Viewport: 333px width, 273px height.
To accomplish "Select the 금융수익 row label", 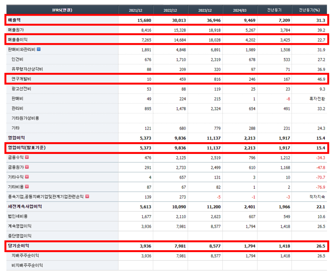I will [16, 157].
